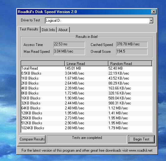Click the Overall Score value 194.5
Viewport: 166px width, 161px height.
[132, 52]
